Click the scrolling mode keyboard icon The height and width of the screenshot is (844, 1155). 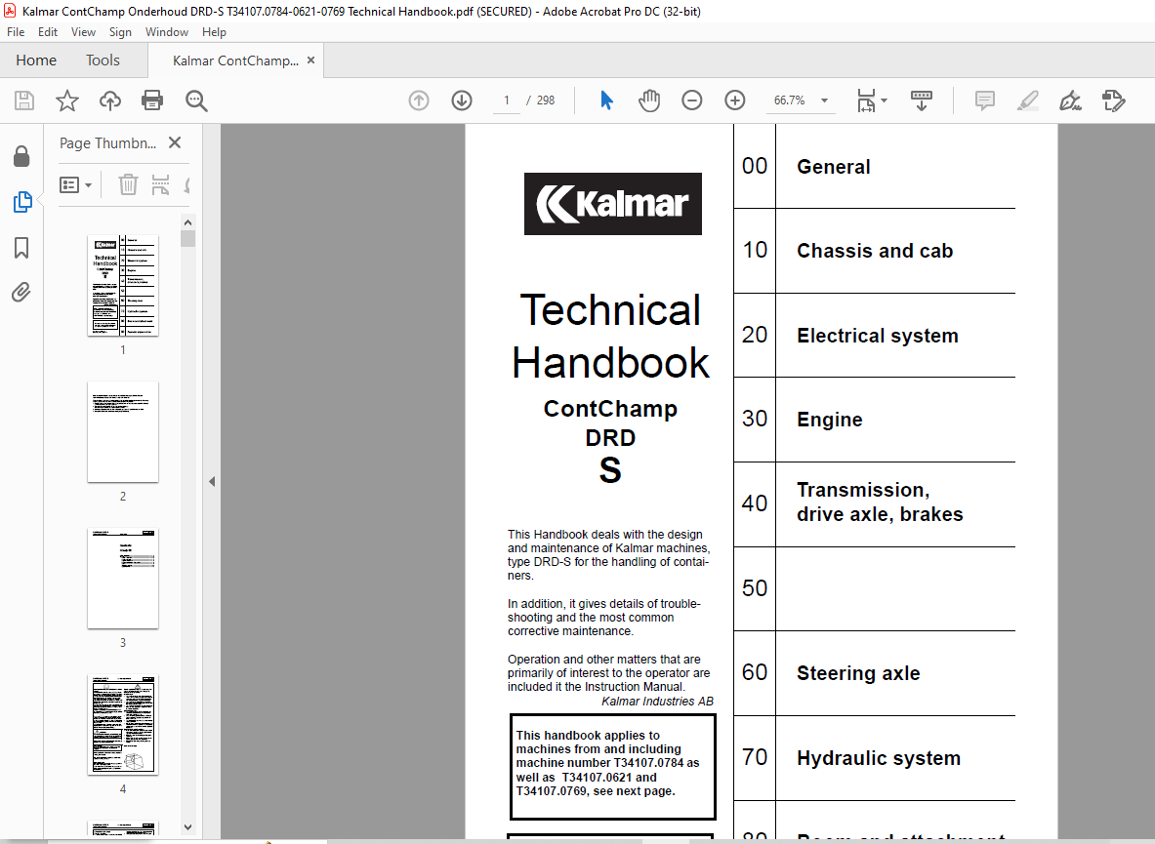921,100
